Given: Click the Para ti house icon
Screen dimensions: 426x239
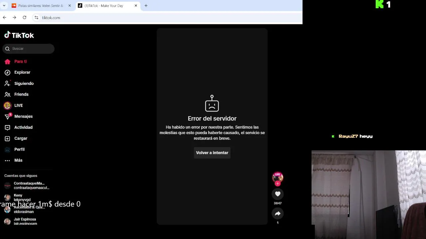Looking at the screenshot, I should [7, 61].
